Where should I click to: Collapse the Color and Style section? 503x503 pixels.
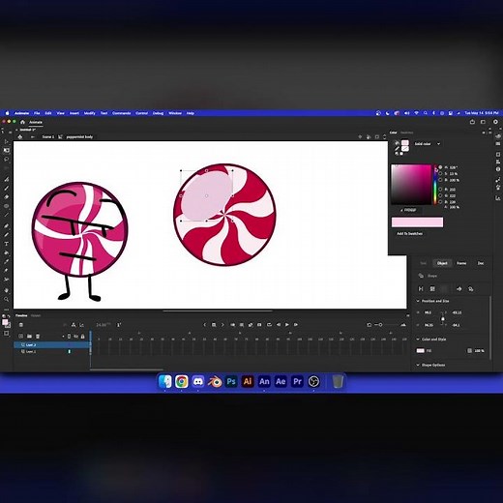click(418, 340)
